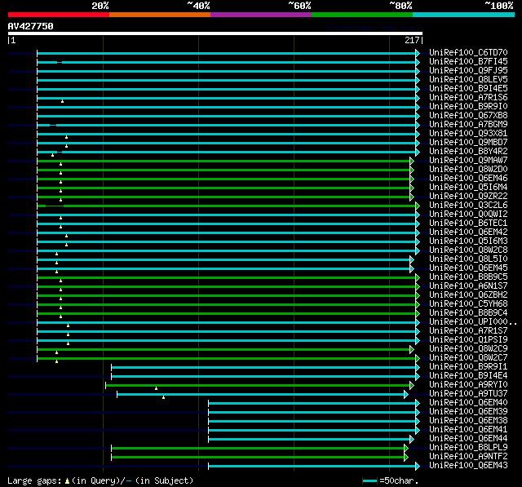Click the UniRef100_Q0QWI2 label
Viewport: 522px width, 487px height.
click(x=468, y=215)
